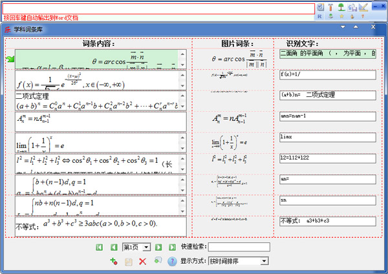
Task: Select the 不等式 a³+b³+c³ entry content box
Action: click(x=100, y=227)
